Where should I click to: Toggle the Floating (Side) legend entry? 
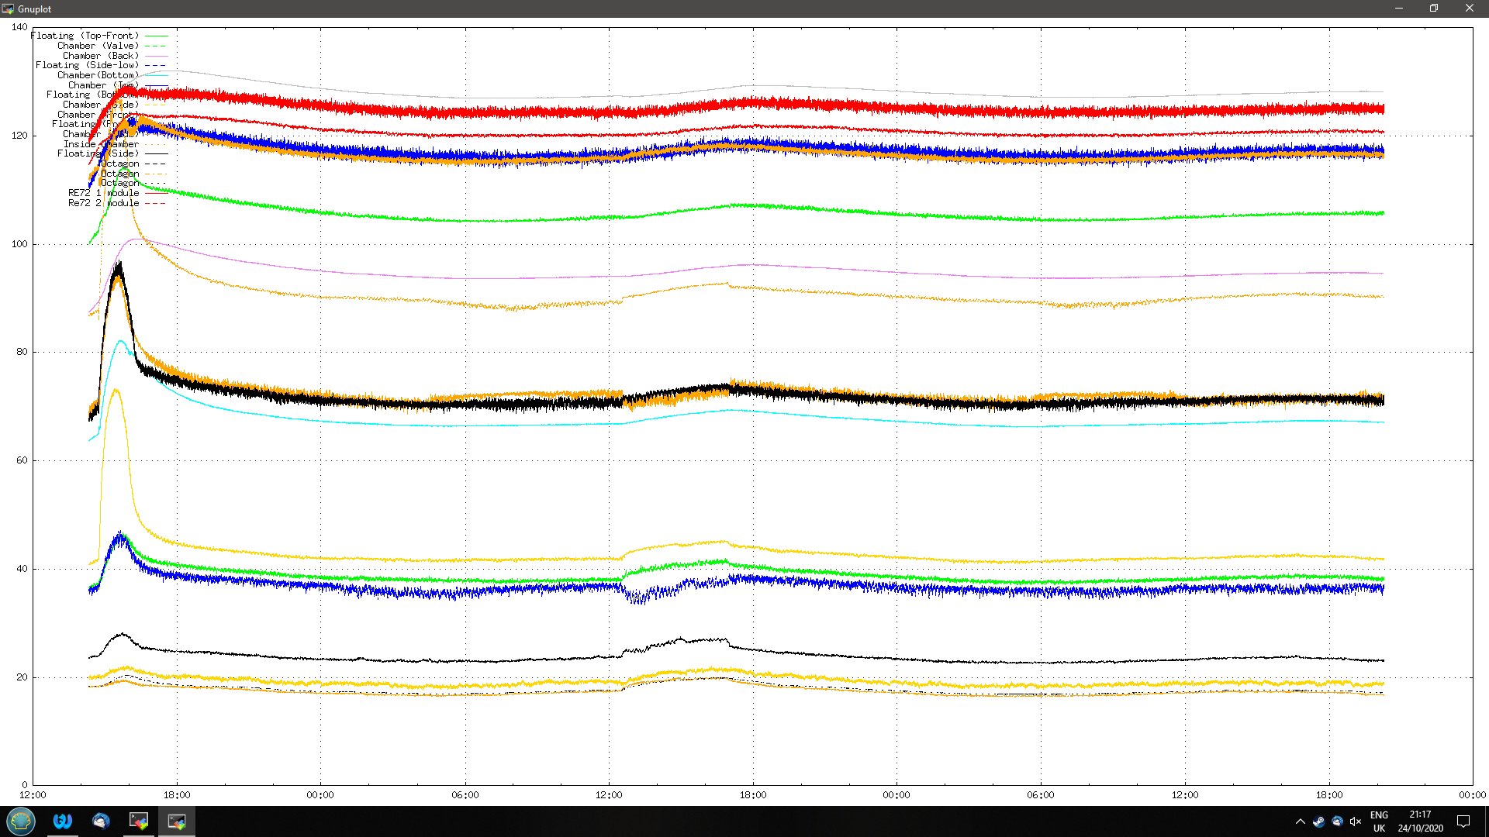[x=112, y=153]
